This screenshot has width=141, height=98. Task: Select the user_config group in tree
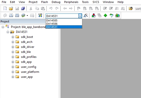point(28,67)
